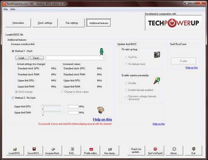Screen dimensions: 208x160
Task: Click the Get WinFlash! button
Action: coord(155,151)
